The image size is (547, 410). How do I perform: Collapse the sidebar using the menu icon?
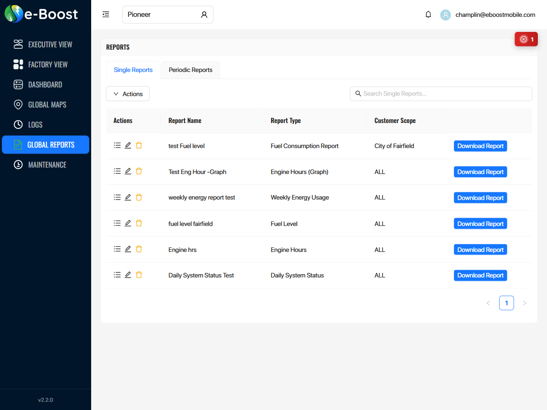(106, 14)
